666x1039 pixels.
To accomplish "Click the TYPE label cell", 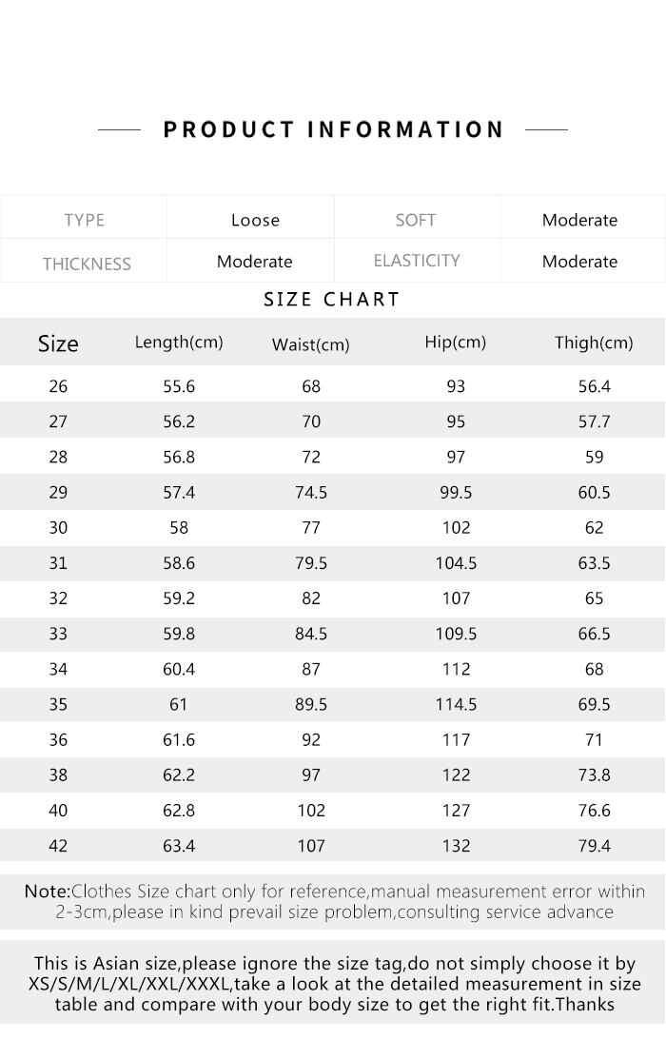I will tap(84, 220).
